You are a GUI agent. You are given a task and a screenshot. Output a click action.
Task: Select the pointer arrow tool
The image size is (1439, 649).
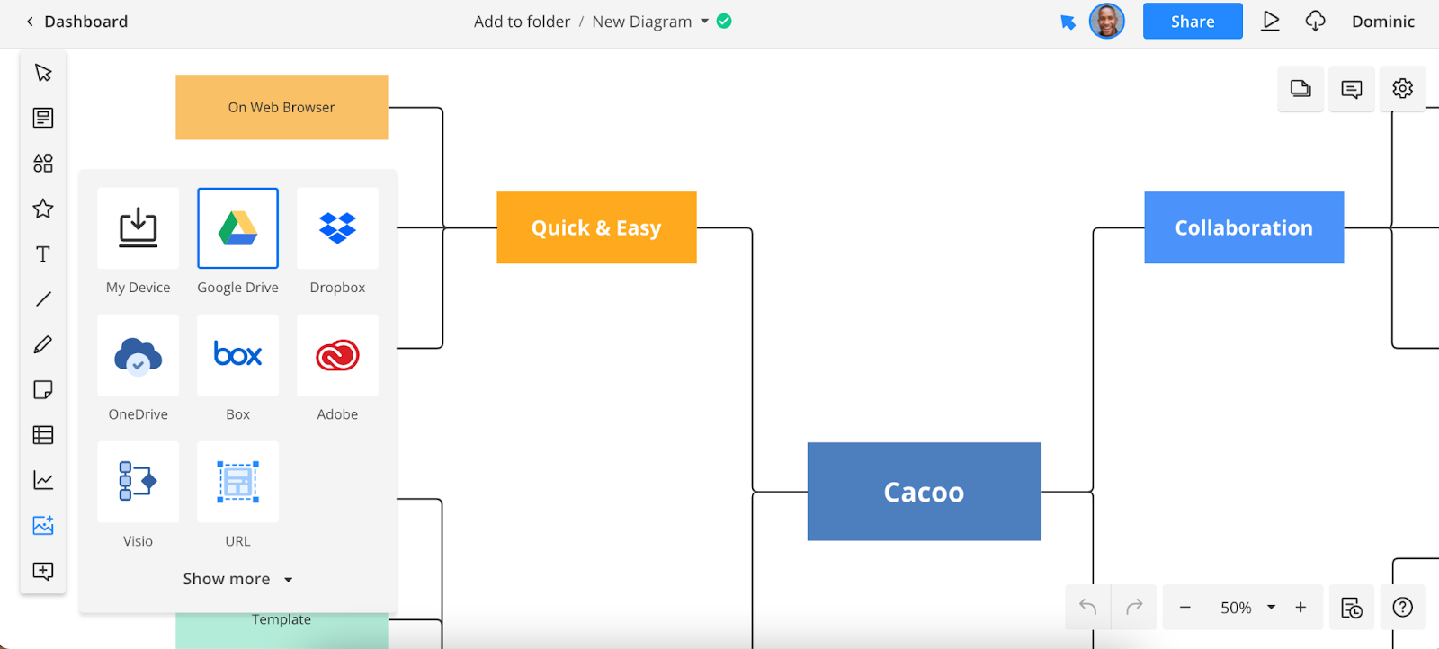tap(43, 73)
